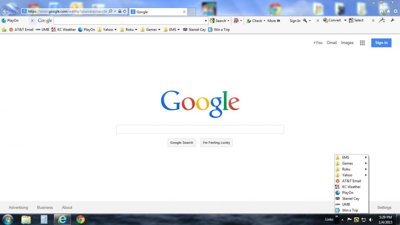Open the volume speaker icon in the tray
This screenshot has height=225, width=400.
point(371,220)
